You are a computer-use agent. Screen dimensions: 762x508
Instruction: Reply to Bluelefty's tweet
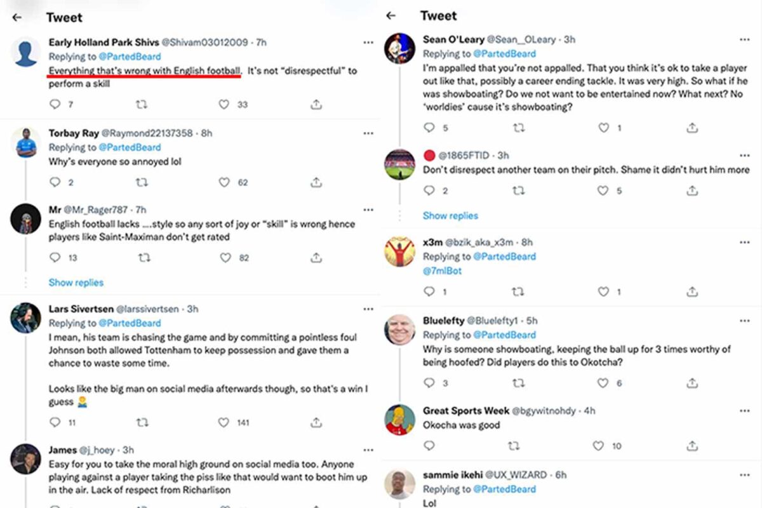pyautogui.click(x=429, y=383)
